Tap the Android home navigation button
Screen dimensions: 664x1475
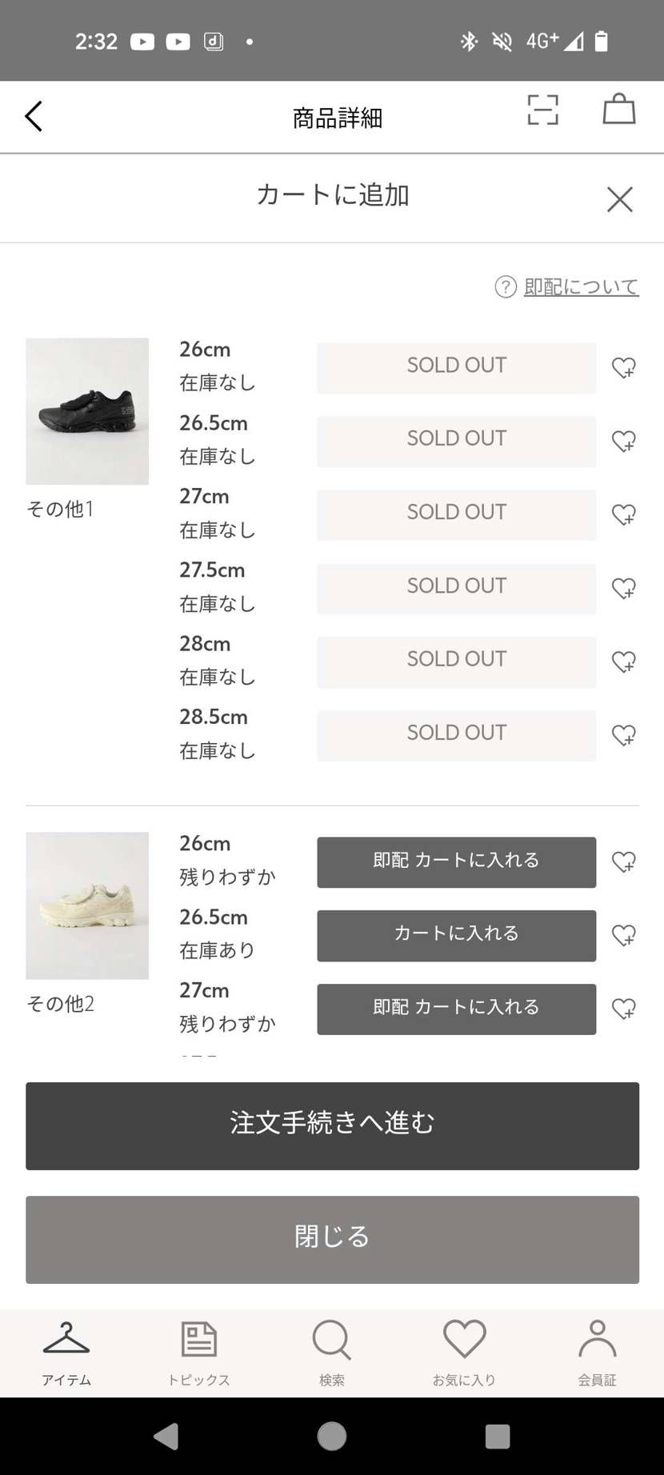(x=332, y=1437)
